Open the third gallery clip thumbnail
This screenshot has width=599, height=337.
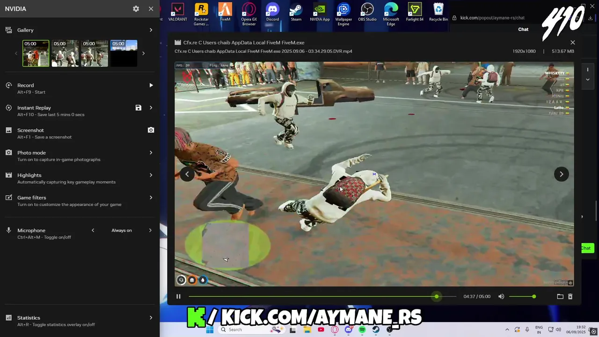point(94,53)
